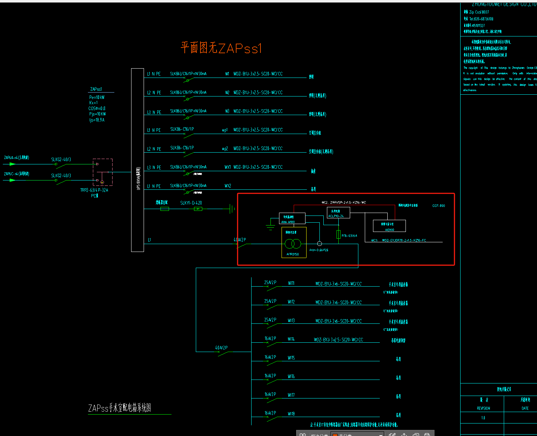The width and height of the screenshot is (537, 436).
Task: Select SLKG2-40/3 label on main supply line
Action: pos(61,159)
